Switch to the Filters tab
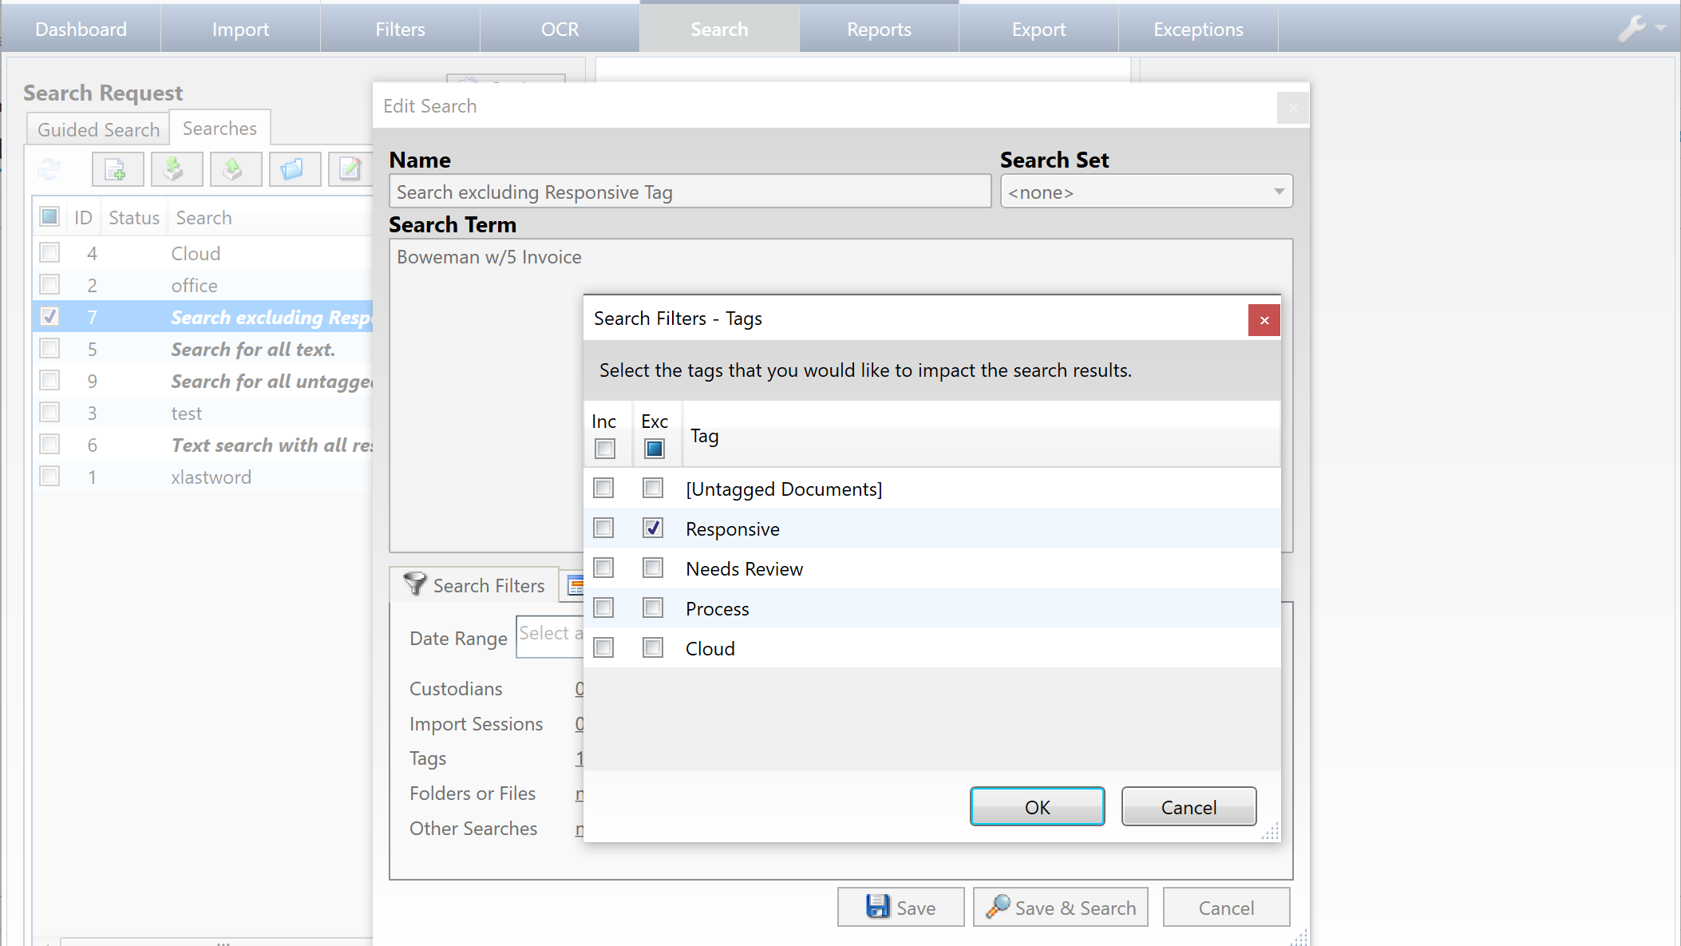 (399, 29)
